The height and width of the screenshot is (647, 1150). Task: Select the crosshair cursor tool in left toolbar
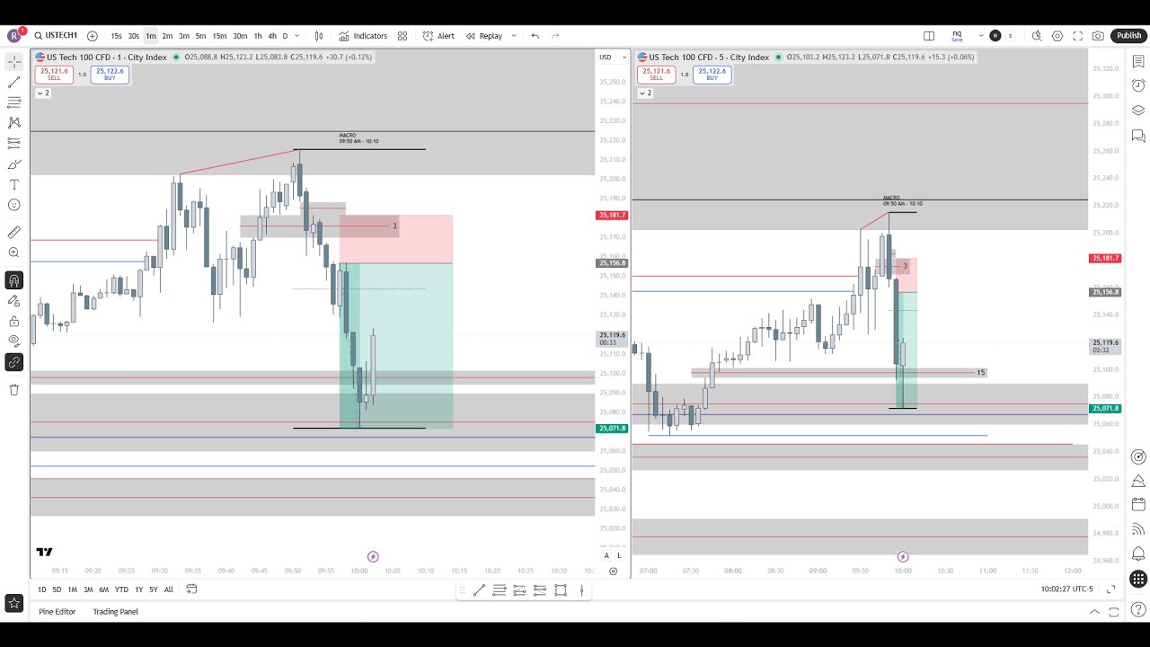coord(13,61)
